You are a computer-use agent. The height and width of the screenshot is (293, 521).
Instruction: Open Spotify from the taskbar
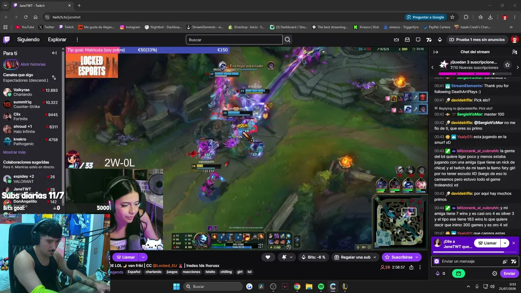[321, 286]
